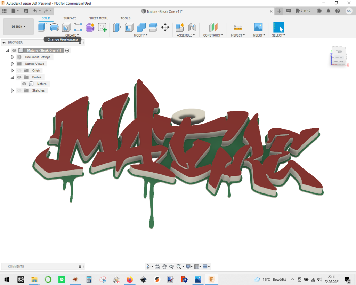Expand the COMMENTS panel

(80, 266)
